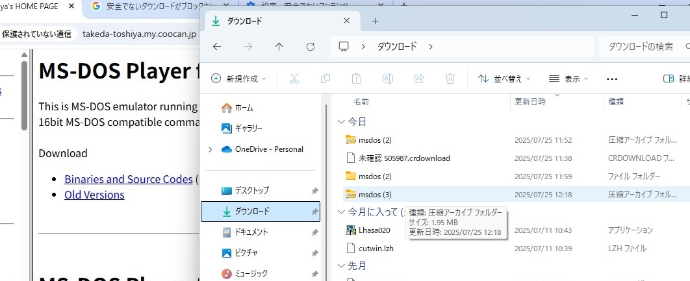The image size is (690, 281).
Task: Close the HOME PAGE browser tab
Action: pyautogui.click(x=71, y=6)
